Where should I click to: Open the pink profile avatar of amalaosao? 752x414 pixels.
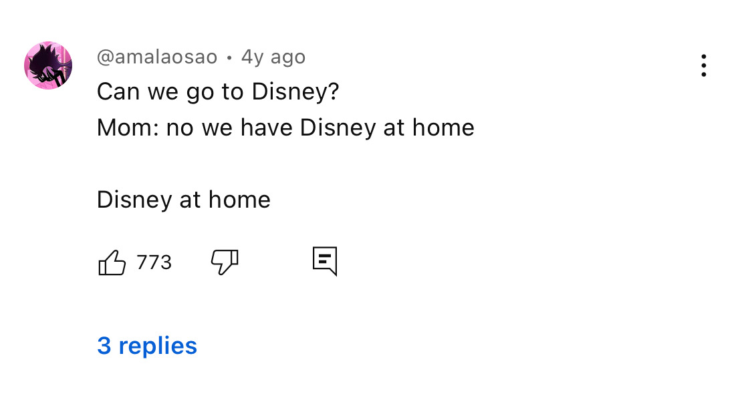pyautogui.click(x=48, y=65)
